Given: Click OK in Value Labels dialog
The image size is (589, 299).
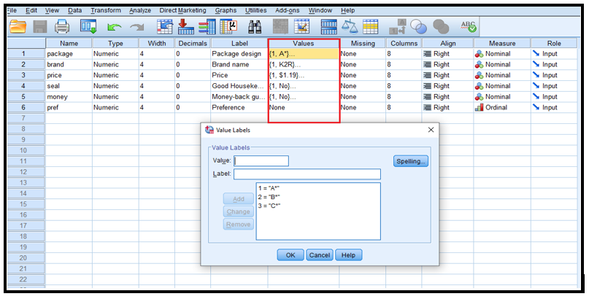Looking at the screenshot, I should point(290,255).
